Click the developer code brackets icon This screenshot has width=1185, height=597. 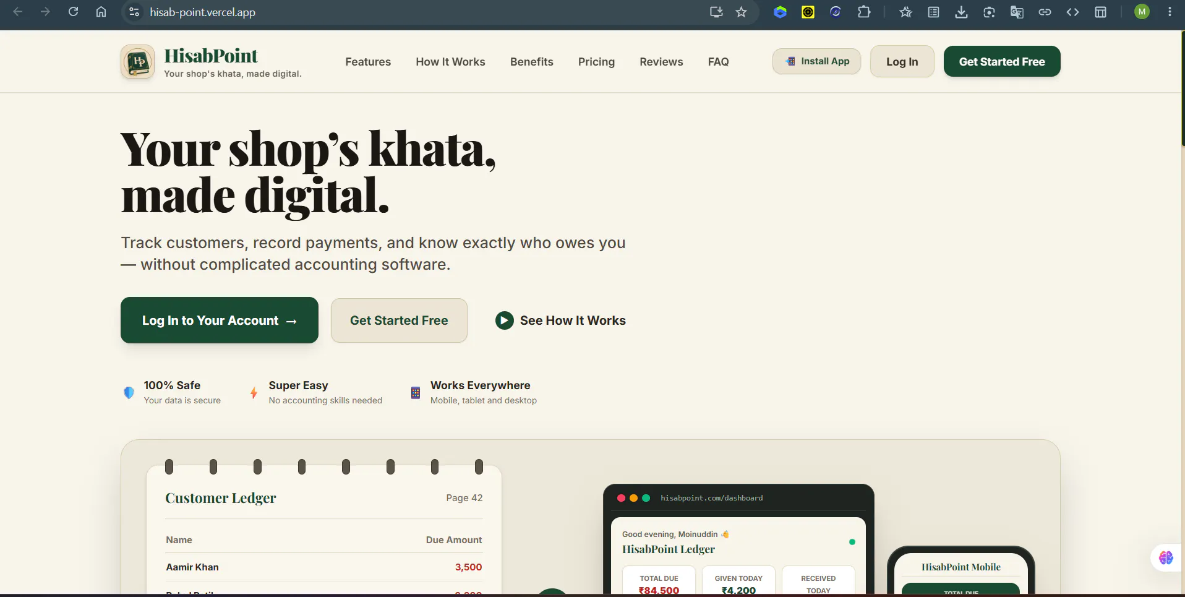1072,12
